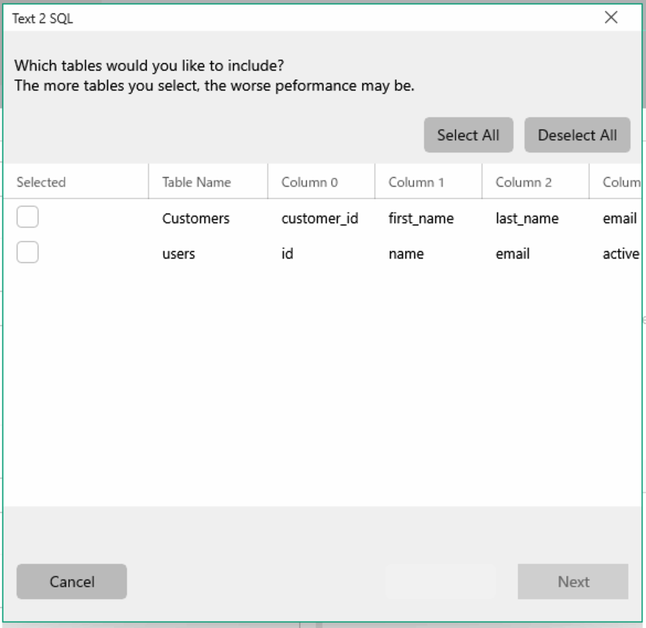Click the Column 0 header
This screenshot has height=628, width=646.
(x=321, y=182)
